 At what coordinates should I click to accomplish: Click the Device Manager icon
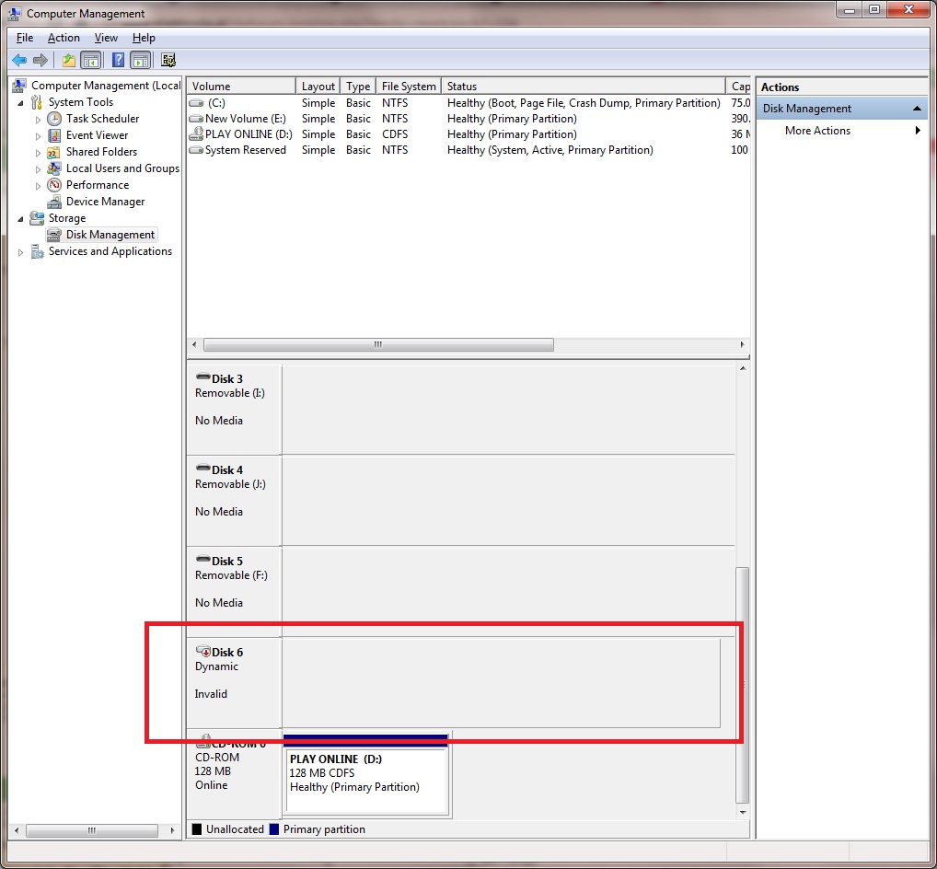click(x=54, y=202)
